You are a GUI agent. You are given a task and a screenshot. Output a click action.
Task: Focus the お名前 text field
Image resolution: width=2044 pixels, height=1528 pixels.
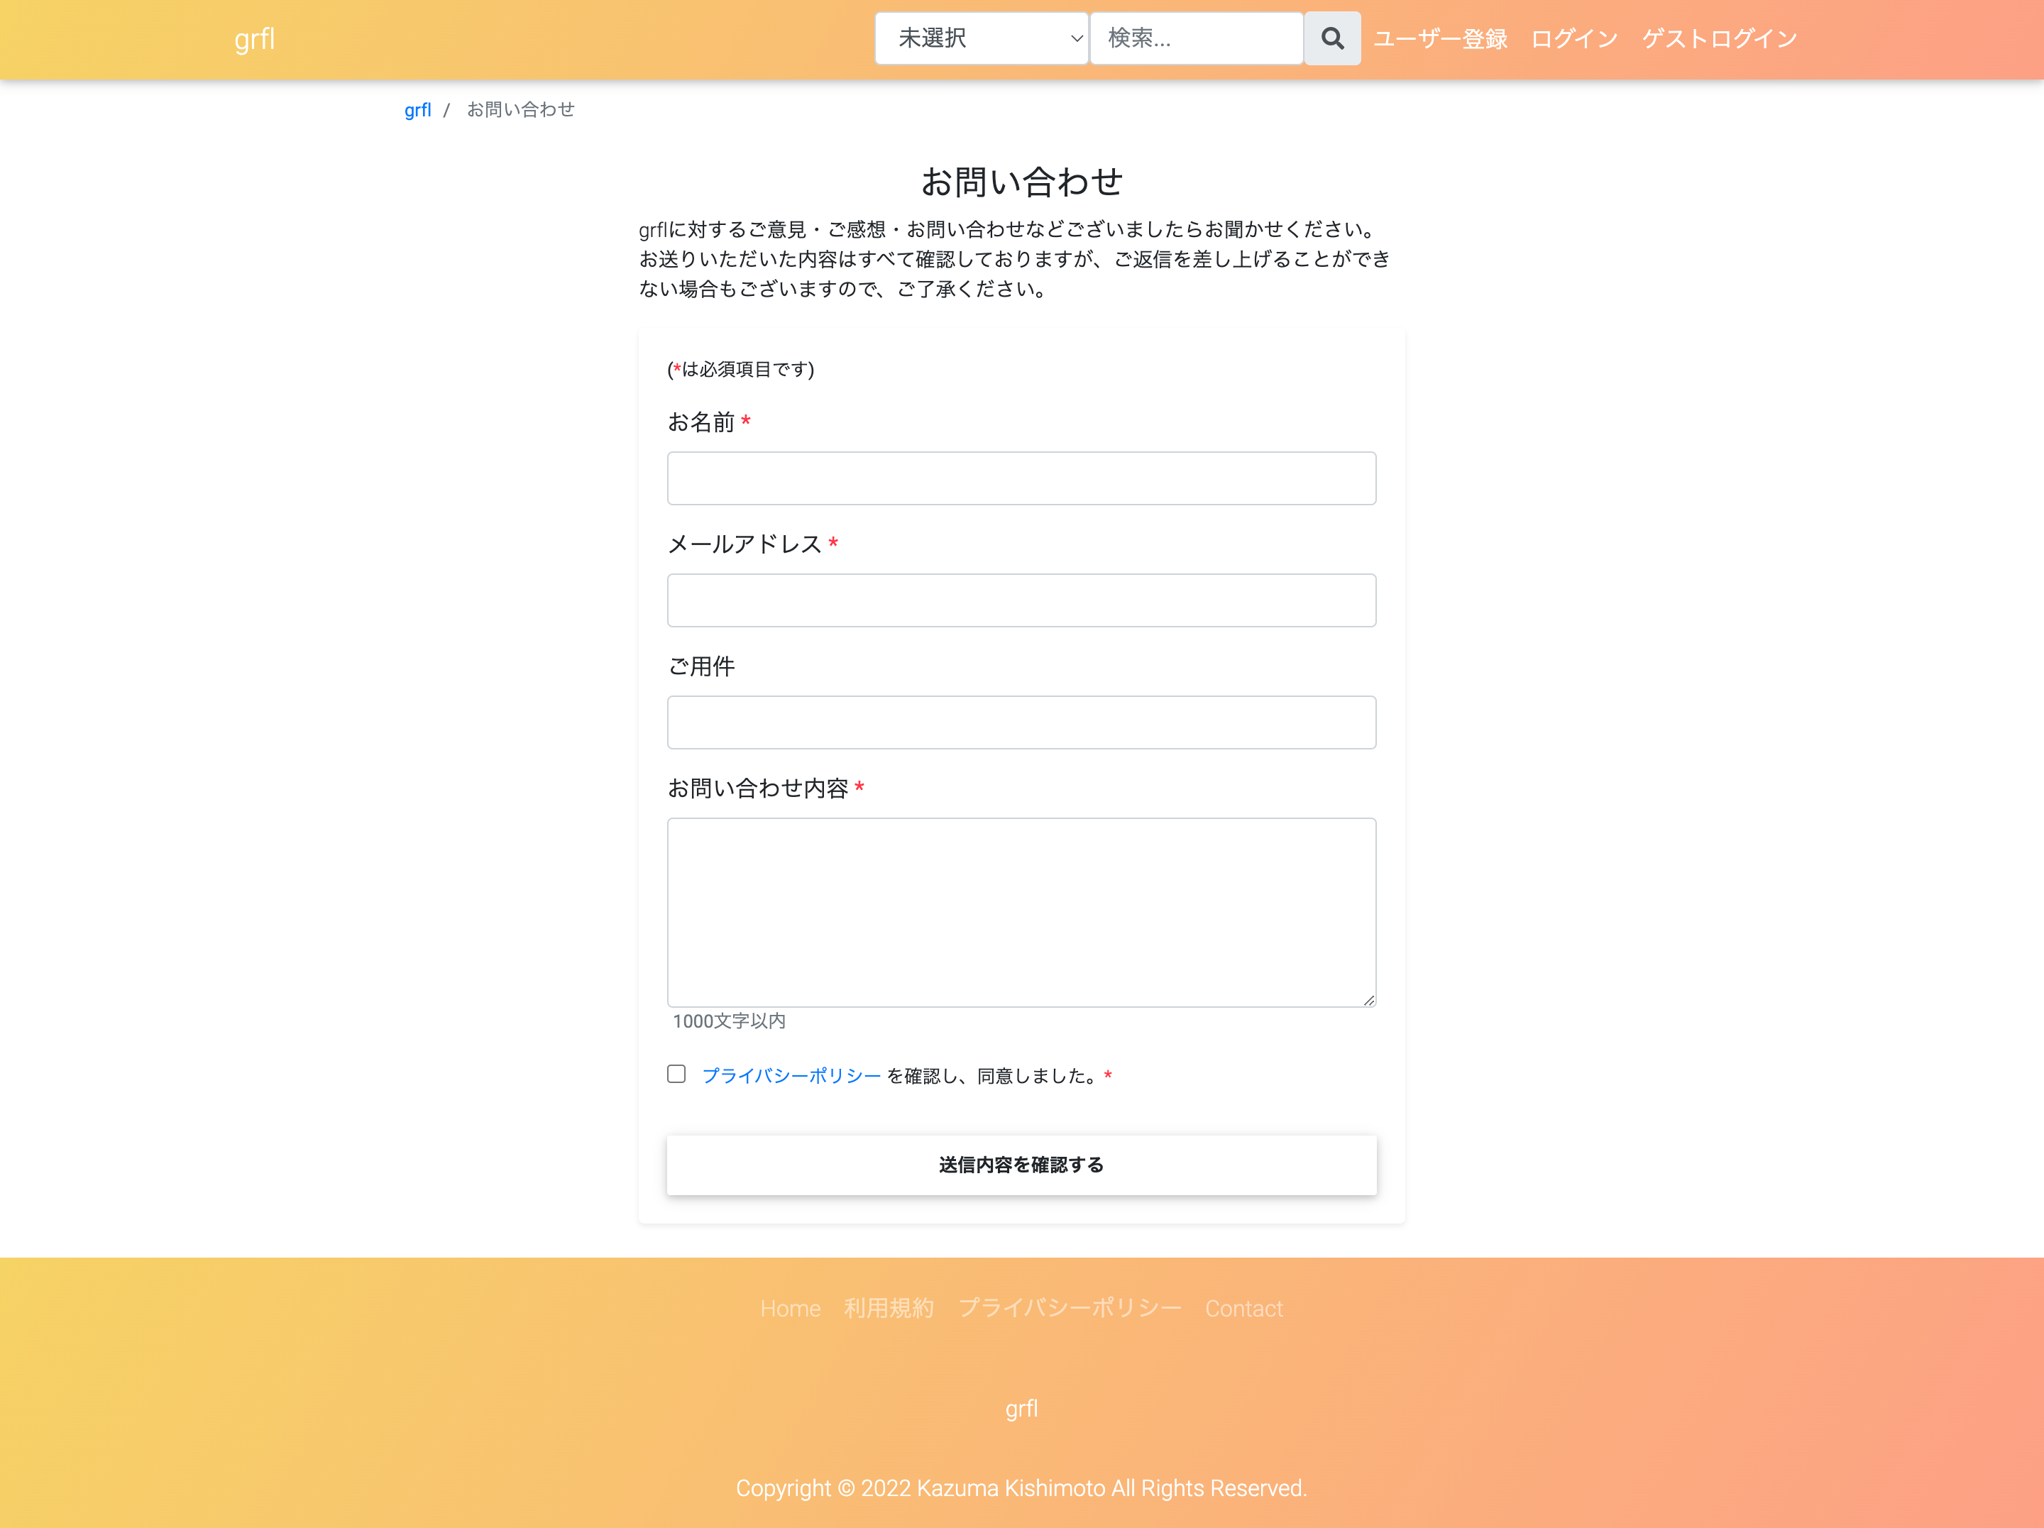tap(1021, 478)
